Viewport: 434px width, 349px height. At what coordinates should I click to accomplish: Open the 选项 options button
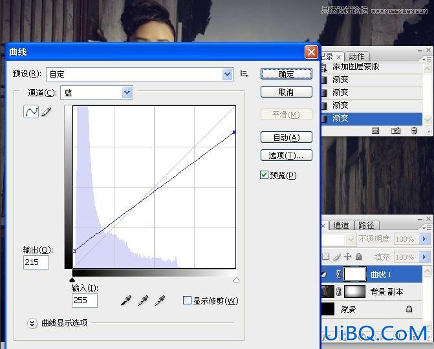click(x=286, y=155)
